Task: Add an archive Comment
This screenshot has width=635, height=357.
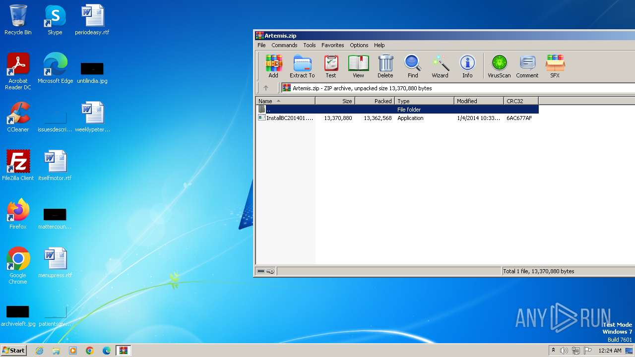Action: pos(527,66)
